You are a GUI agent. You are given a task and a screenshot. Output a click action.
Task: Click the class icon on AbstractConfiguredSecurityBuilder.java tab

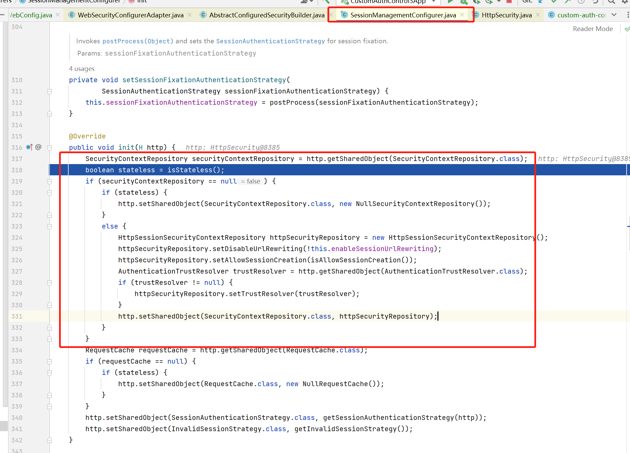click(x=203, y=15)
